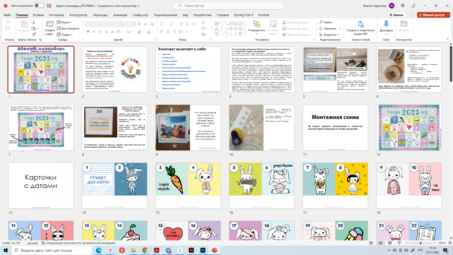Open the Select (Выделить) dropdown
The height and width of the screenshot is (255, 453).
tap(328, 34)
